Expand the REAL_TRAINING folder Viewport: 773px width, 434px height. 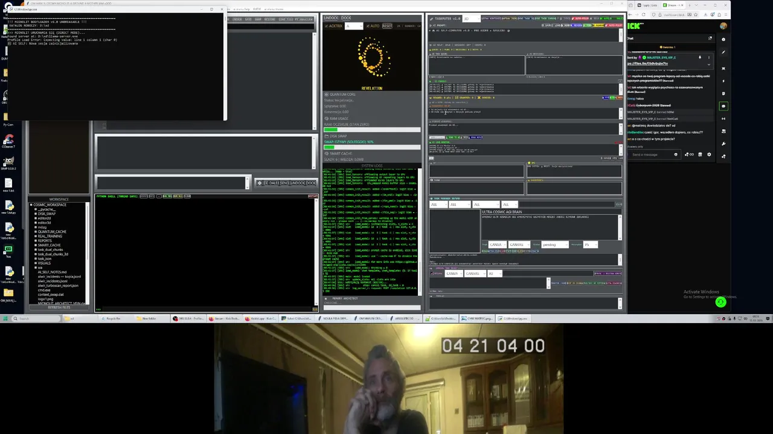click(x=36, y=236)
